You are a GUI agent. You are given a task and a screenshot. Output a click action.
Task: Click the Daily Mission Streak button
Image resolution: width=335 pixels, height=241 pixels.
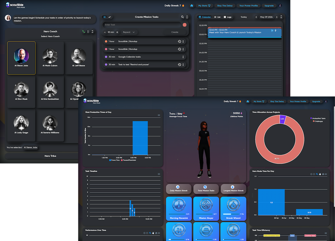tap(179, 189)
